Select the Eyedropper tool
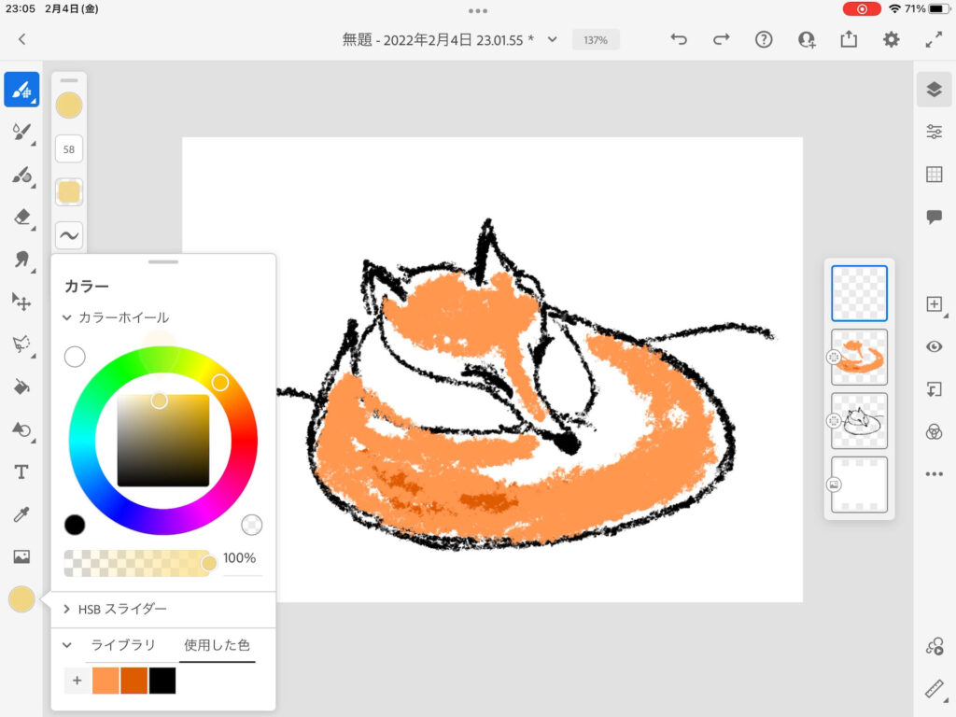The image size is (956, 717). pos(21,514)
